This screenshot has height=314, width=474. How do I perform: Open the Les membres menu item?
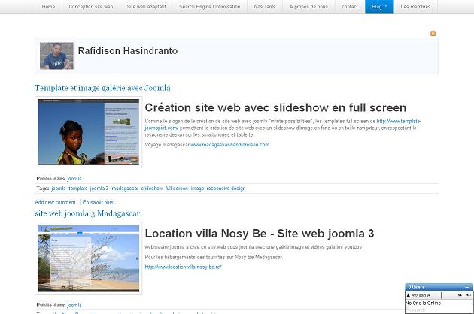click(x=415, y=6)
